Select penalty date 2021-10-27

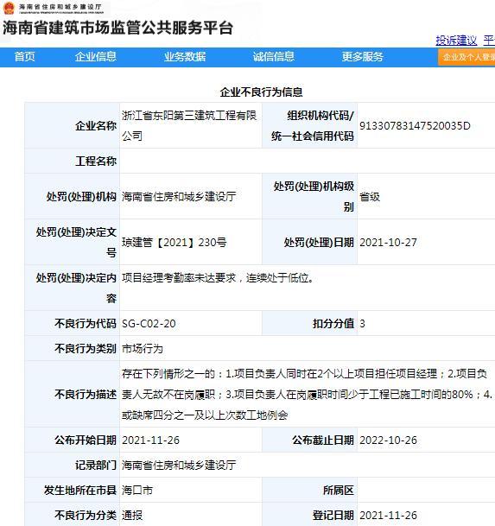[x=388, y=242]
